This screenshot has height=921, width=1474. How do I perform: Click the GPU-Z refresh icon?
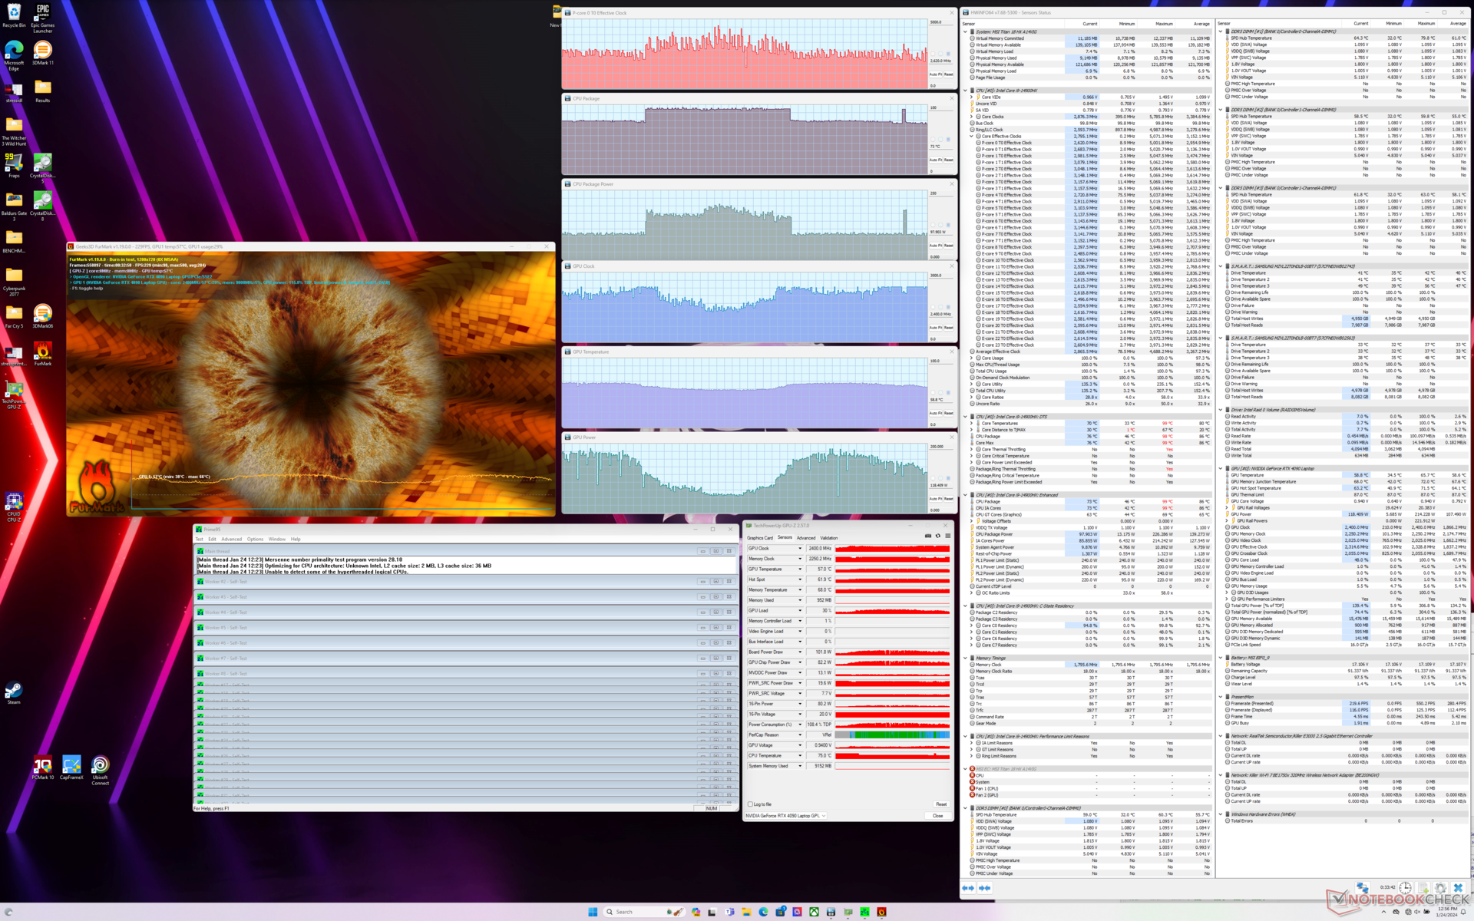tap(937, 536)
